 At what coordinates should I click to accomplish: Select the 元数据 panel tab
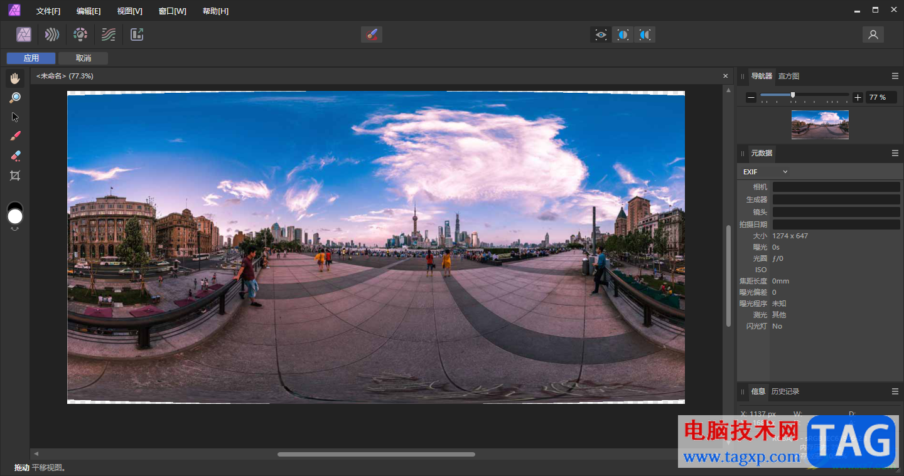pos(761,153)
